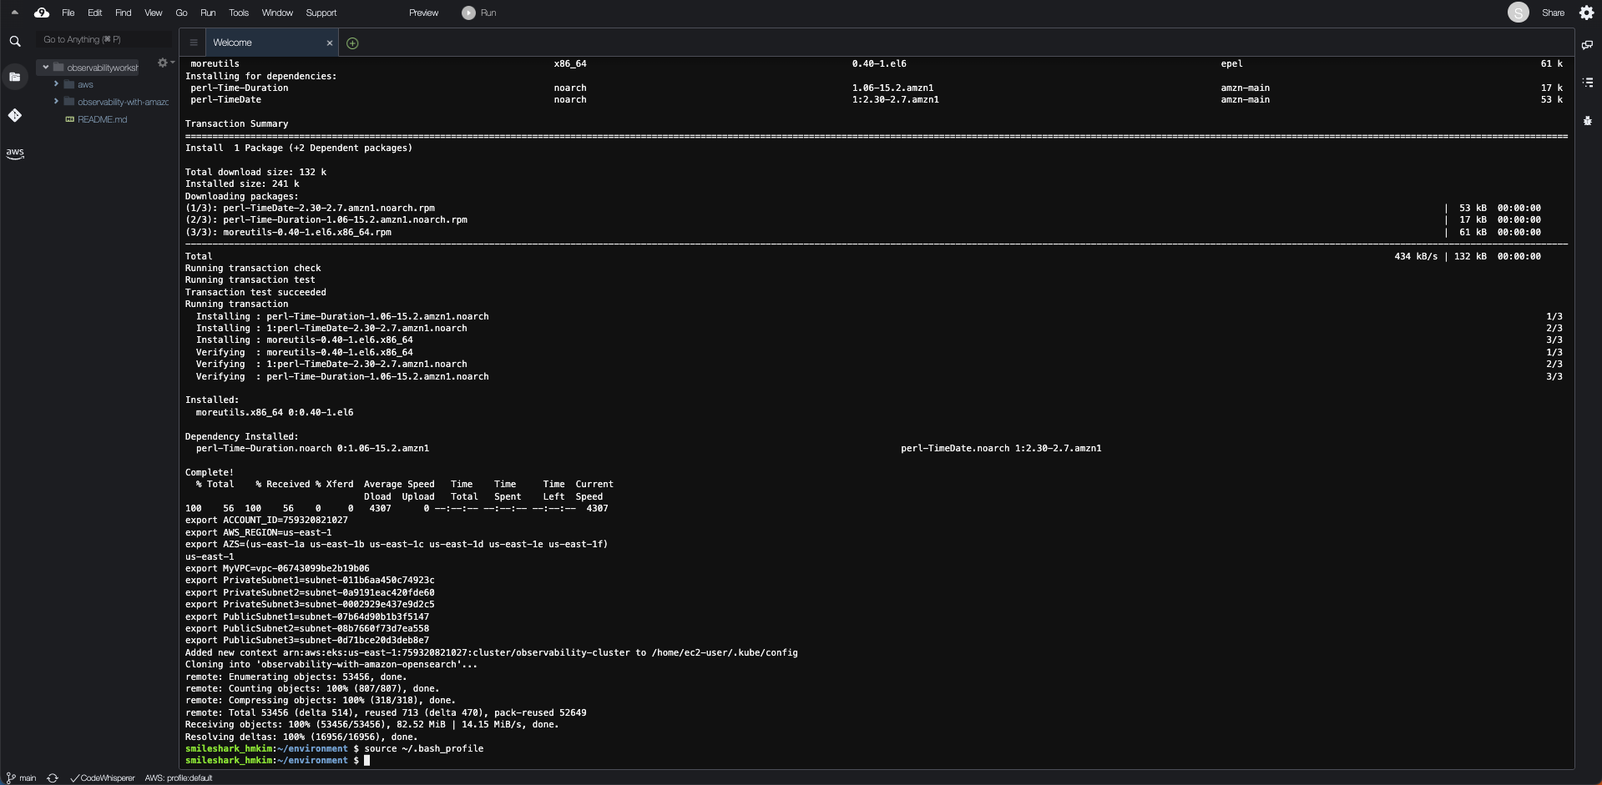
Task: Open the file tree settings gear
Action: [x=163, y=63]
